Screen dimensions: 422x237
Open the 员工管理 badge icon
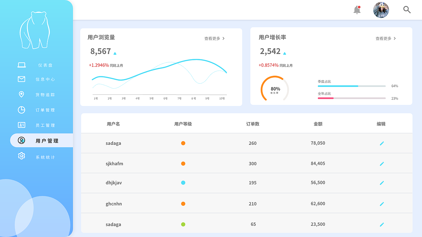tap(21, 125)
